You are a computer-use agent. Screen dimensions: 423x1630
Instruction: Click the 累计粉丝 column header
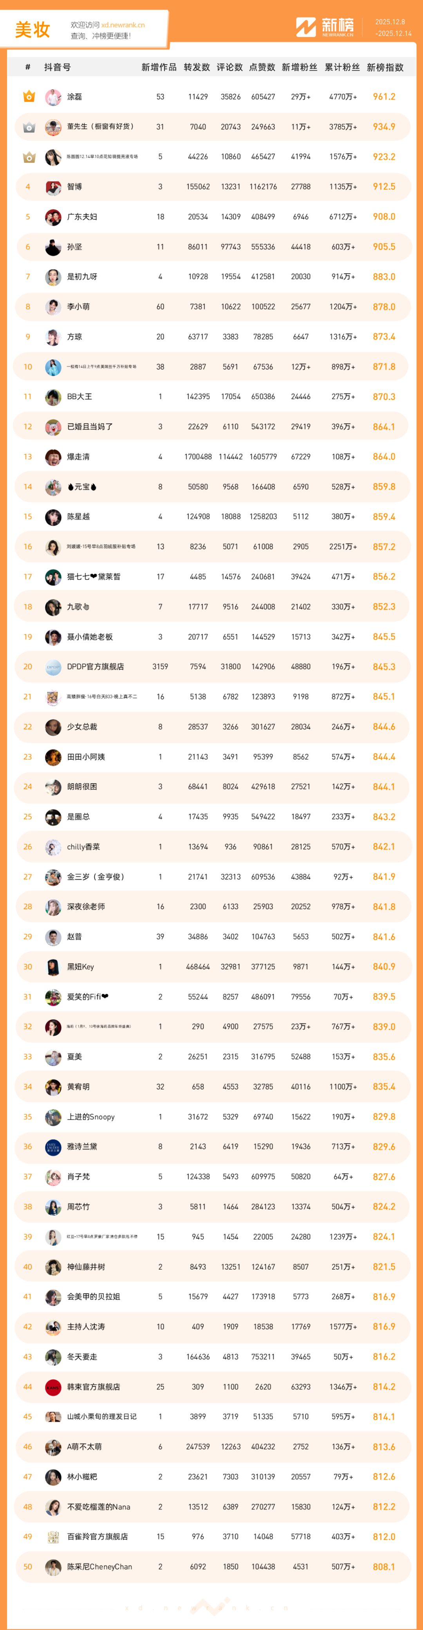click(342, 67)
